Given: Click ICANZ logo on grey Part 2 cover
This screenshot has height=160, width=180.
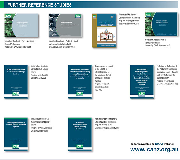Looking at the screenshot, I should pyautogui.click(x=78, y=16).
